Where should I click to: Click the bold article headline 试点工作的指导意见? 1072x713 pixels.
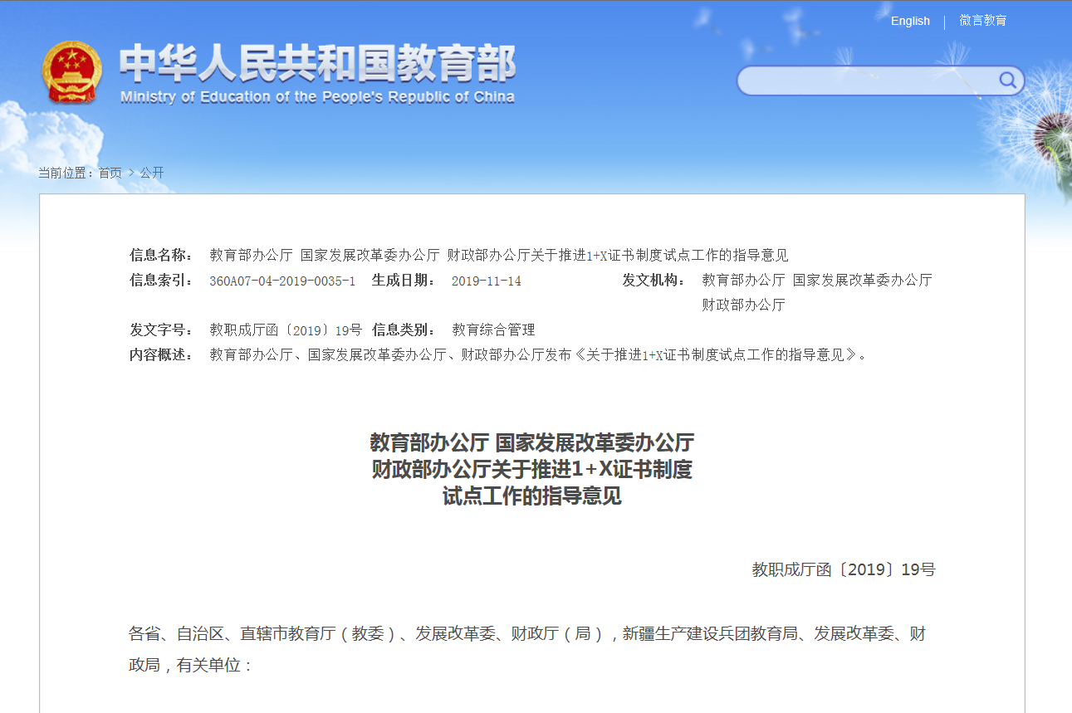pyautogui.click(x=532, y=497)
